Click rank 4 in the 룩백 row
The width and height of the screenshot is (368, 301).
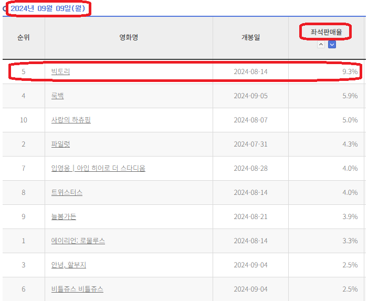click(24, 96)
